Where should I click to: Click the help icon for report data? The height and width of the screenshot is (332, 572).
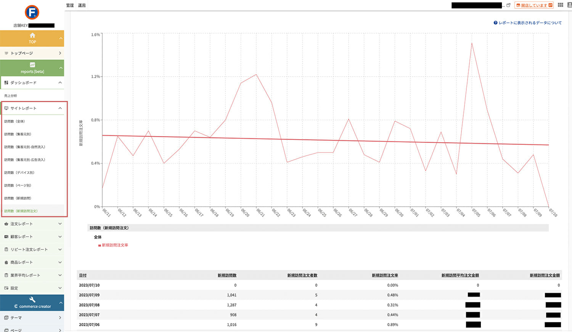(495, 23)
